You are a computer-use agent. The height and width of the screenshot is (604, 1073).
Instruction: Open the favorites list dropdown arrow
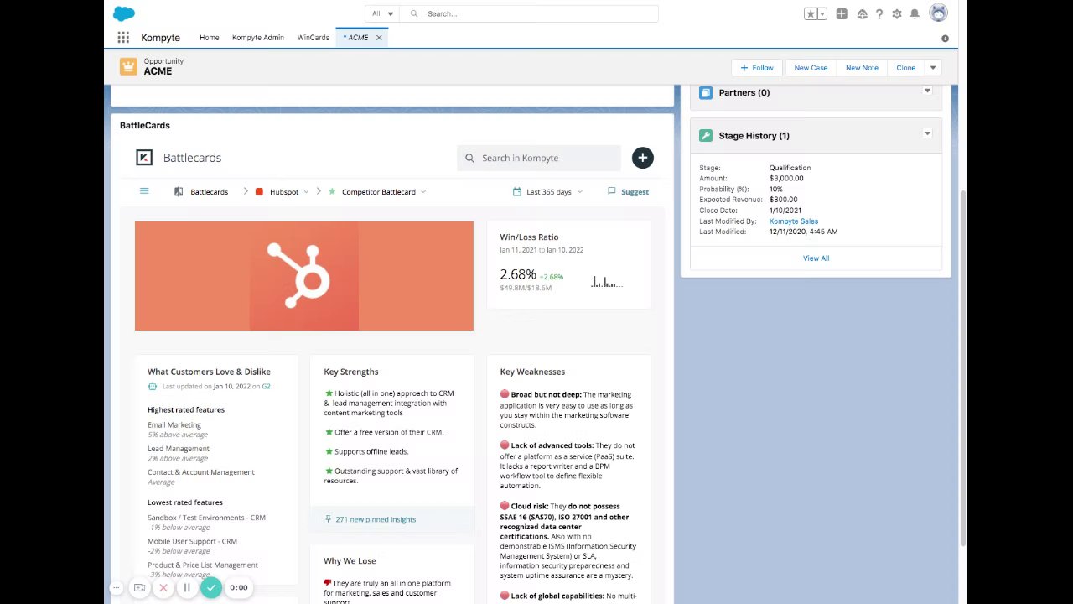coord(822,14)
